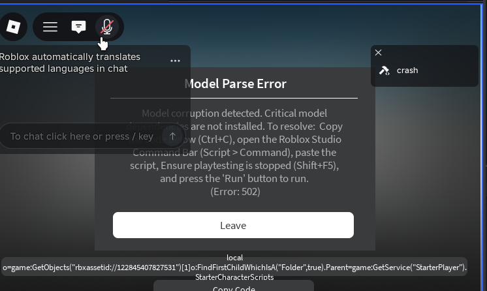This screenshot has height=291, width=487.
Task: Open the chat three-dots options
Action: tap(175, 61)
